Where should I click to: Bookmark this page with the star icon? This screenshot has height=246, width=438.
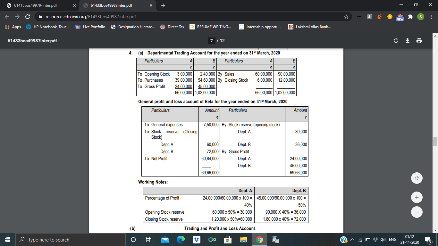[x=346, y=17]
